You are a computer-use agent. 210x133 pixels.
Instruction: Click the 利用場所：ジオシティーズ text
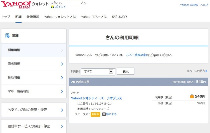(x=93, y=109)
